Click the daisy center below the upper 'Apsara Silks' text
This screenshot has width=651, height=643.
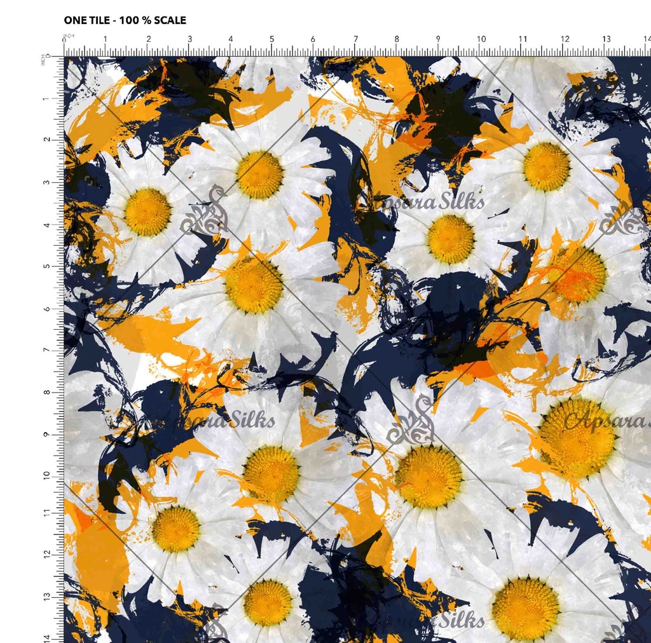pyautogui.click(x=451, y=238)
